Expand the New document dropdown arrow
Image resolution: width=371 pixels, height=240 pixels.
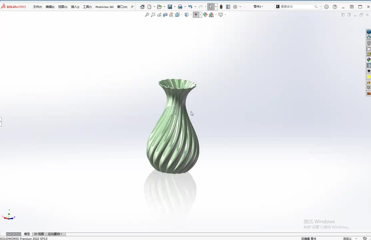click(x=154, y=7)
